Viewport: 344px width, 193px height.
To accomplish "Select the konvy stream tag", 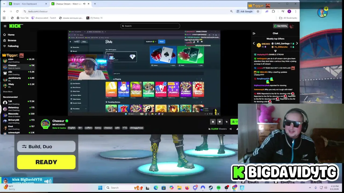I will pyautogui.click(x=98, y=128).
